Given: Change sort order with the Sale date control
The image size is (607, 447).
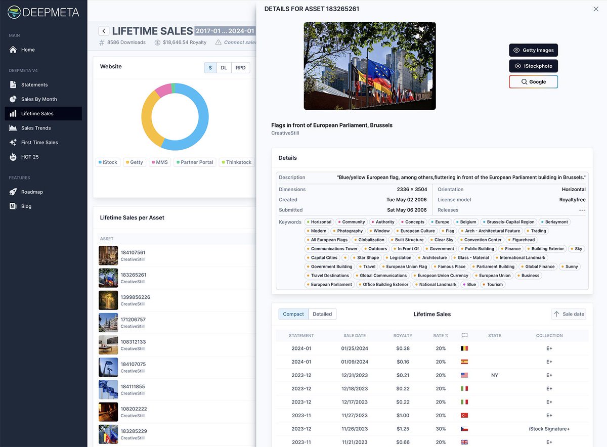Looking at the screenshot, I should (x=569, y=314).
